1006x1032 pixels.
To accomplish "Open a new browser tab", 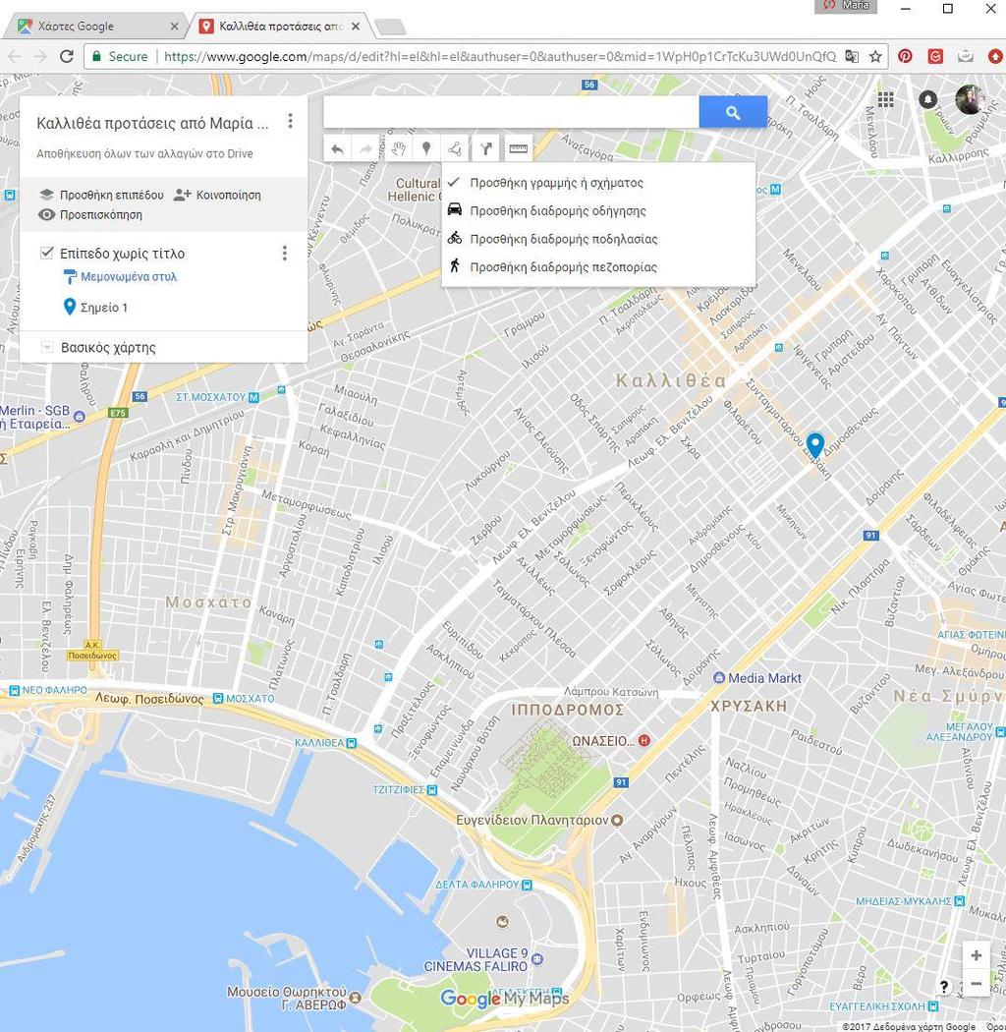I will [390, 27].
